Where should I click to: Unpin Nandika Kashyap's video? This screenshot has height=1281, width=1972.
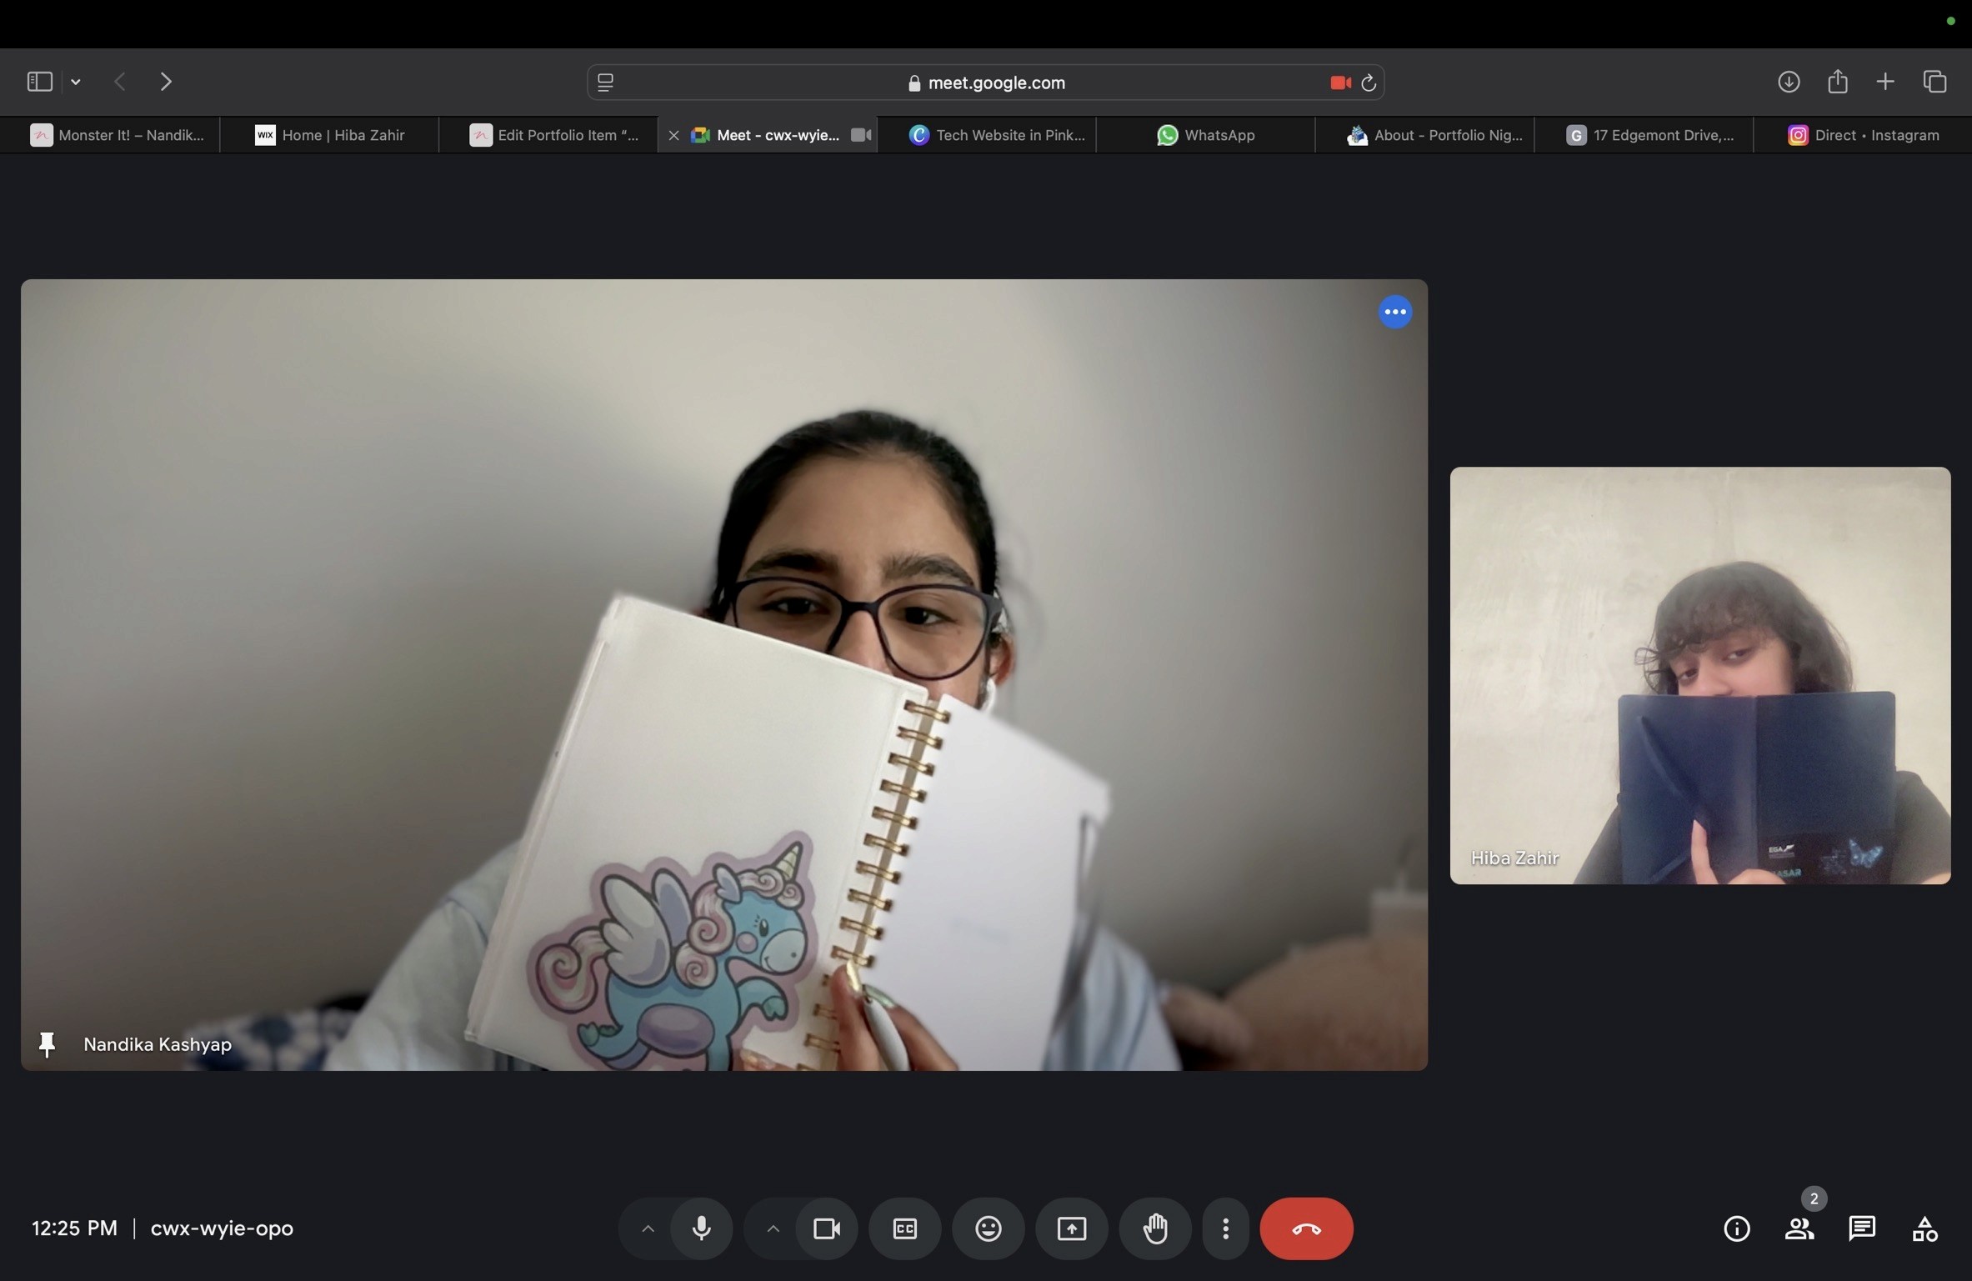[47, 1044]
